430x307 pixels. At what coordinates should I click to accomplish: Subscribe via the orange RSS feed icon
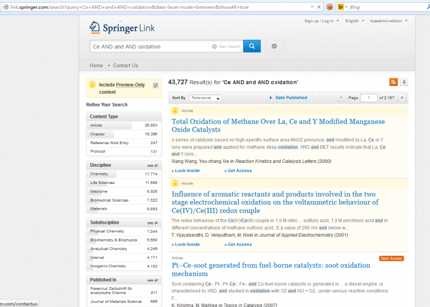(x=393, y=82)
